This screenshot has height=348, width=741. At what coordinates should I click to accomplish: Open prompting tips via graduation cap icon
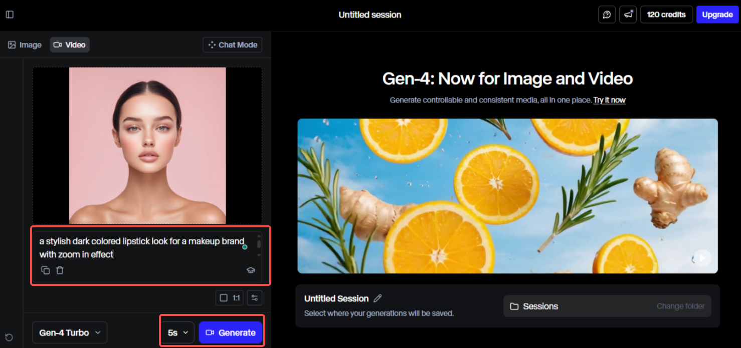[x=251, y=270]
